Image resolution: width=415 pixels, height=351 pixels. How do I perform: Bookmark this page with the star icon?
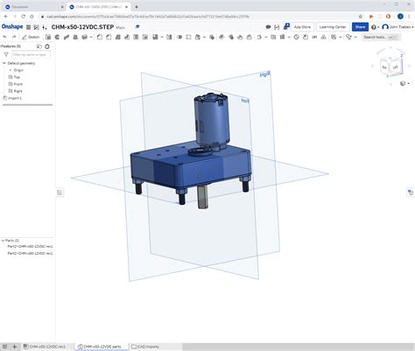361,17
